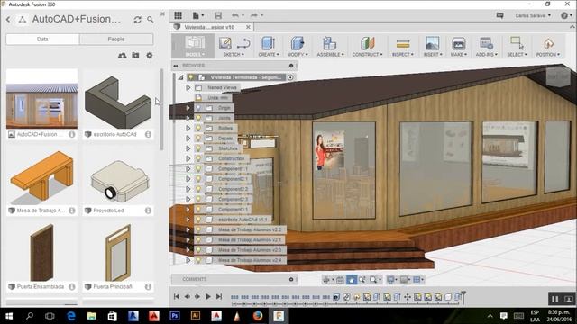577x324 pixels.
Task: Search in the data panel
Action: point(151,19)
